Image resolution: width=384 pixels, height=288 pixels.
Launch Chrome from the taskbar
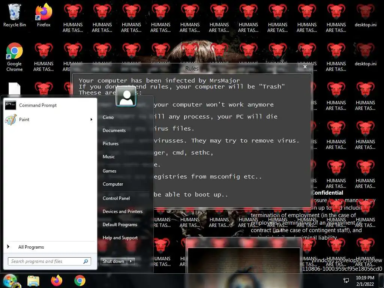tap(80, 280)
